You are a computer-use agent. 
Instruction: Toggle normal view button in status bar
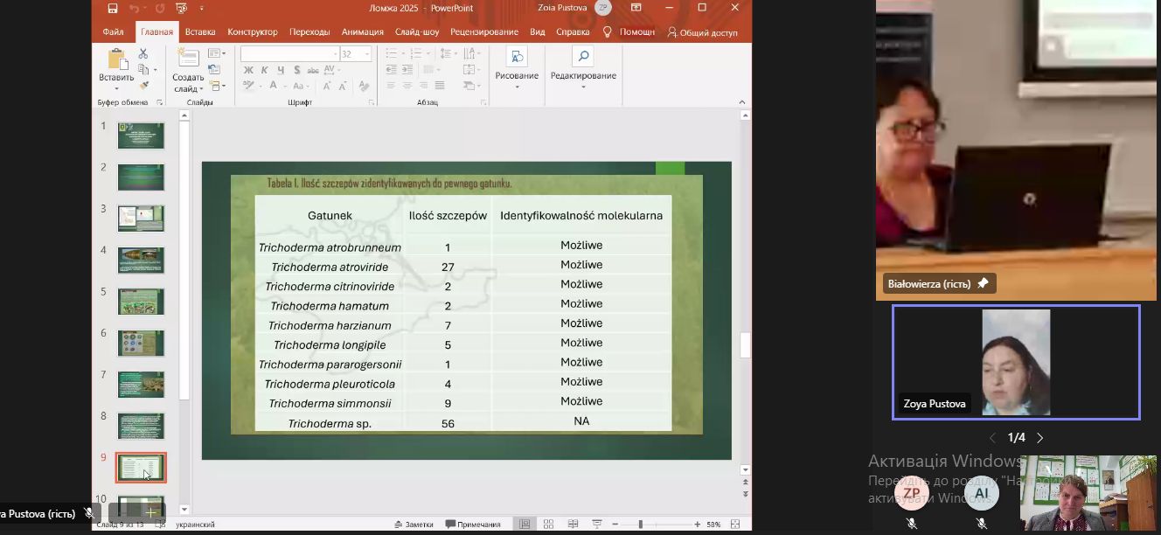[x=525, y=525]
